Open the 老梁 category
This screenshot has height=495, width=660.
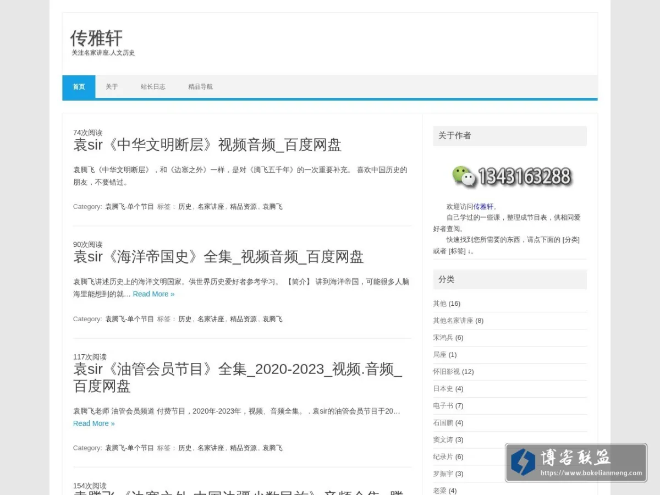coord(439,491)
